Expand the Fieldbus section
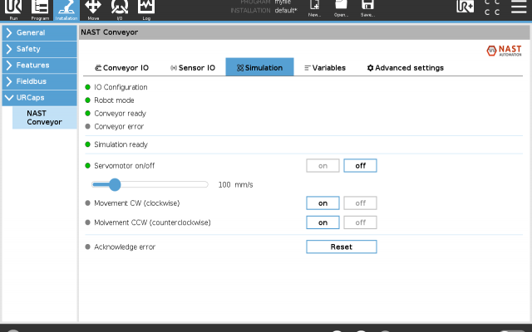Screen dimensions: 532x332 (x=38, y=81)
